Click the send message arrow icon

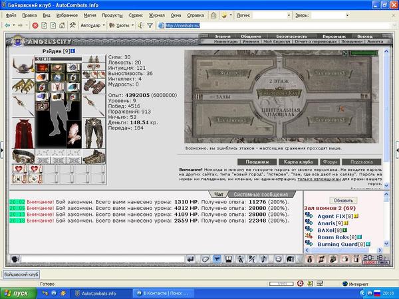(190, 259)
